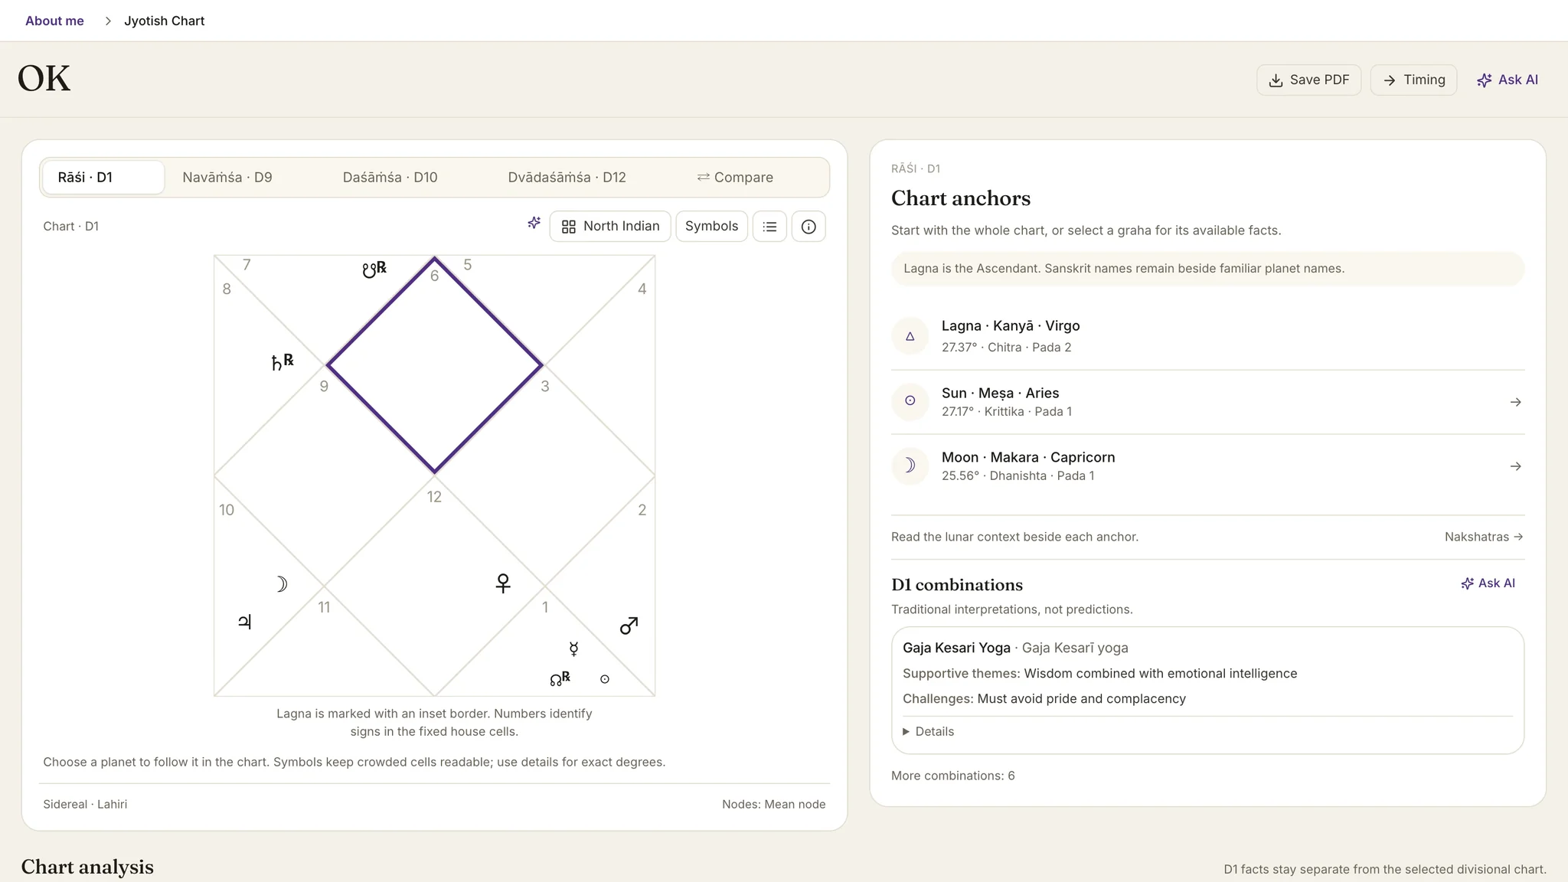Viewport: 1568px width, 882px height.
Task: Switch to Dvādaśāṁśa · D12 tab
Action: click(x=567, y=178)
